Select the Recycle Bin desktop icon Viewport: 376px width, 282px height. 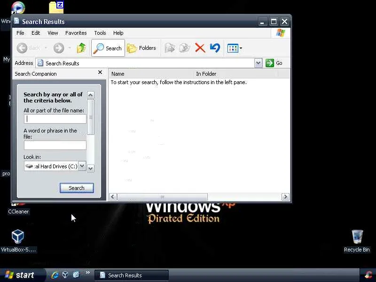point(357,241)
